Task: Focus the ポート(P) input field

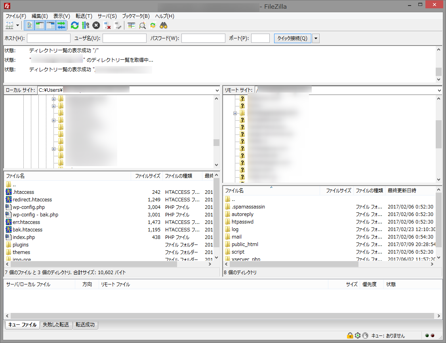Action: coord(261,38)
